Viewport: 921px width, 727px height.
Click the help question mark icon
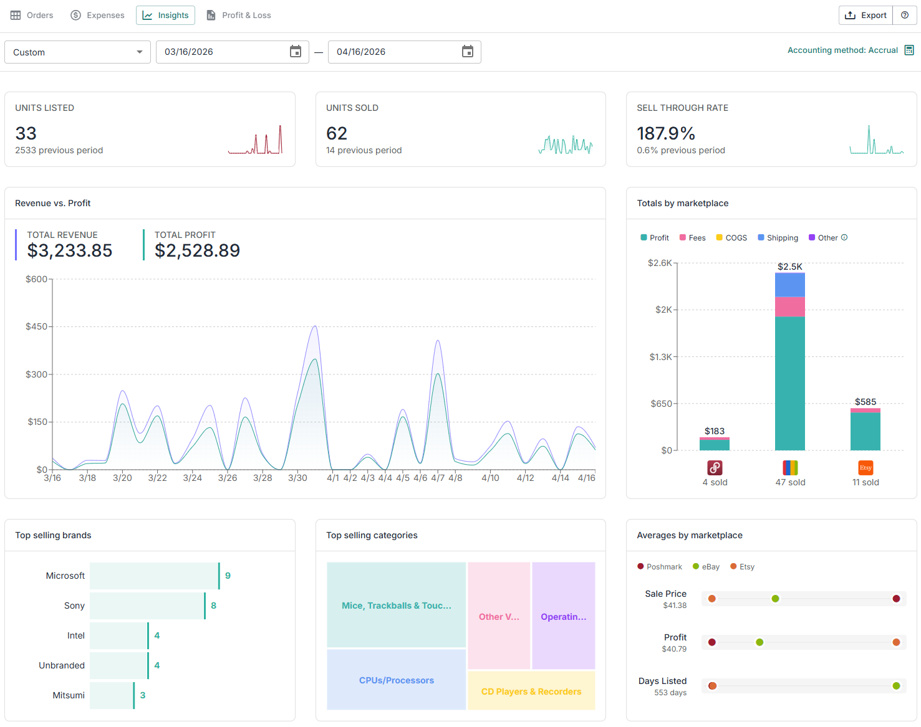point(905,16)
